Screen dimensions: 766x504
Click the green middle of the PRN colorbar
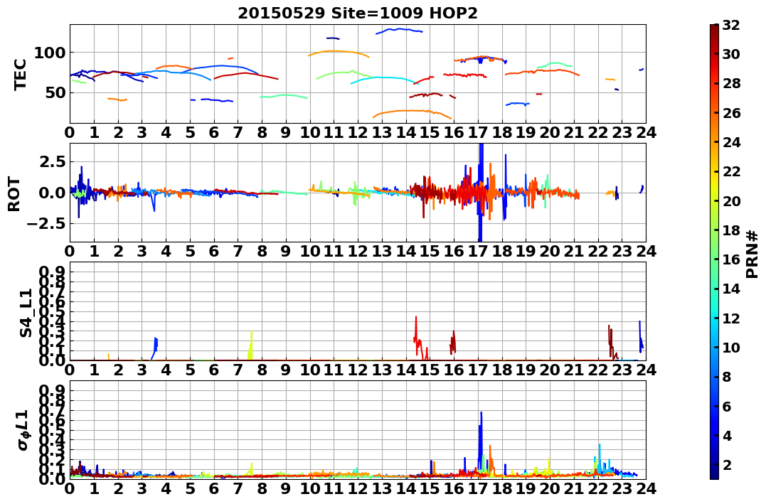click(714, 252)
